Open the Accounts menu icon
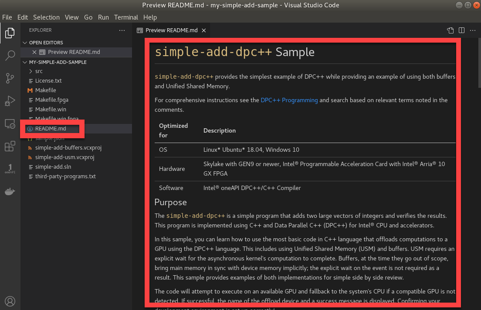The width and height of the screenshot is (481, 310). pos(10,301)
